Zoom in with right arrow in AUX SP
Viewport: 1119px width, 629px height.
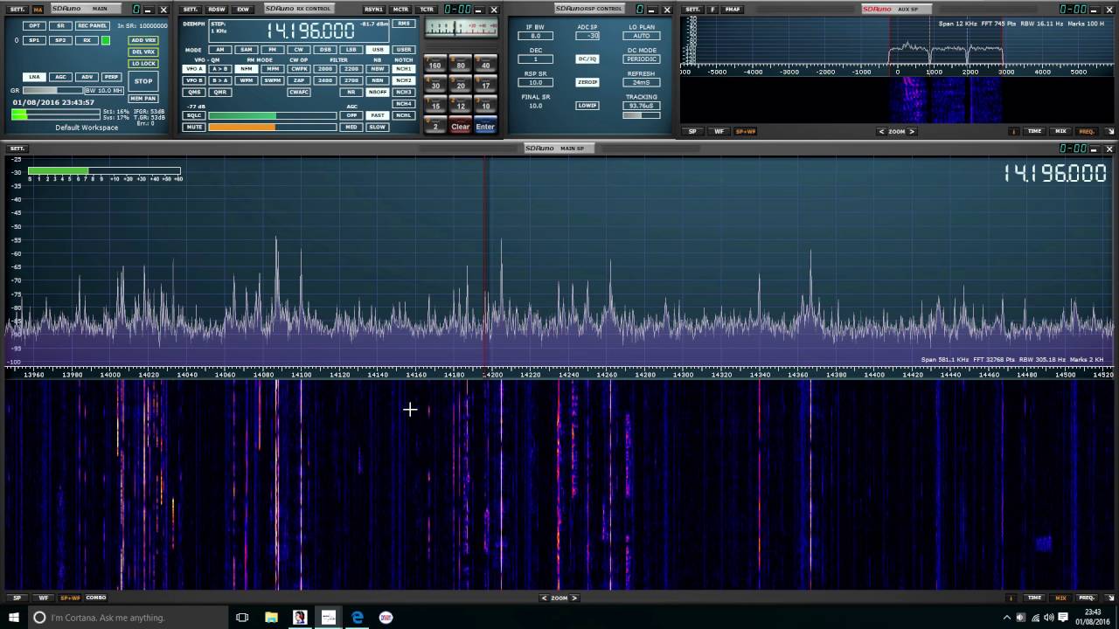[x=912, y=132]
